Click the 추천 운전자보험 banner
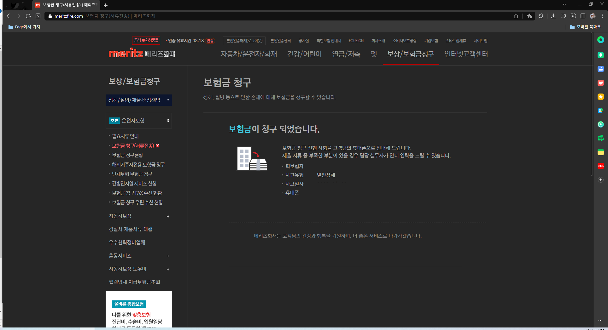Screen dimensions: 608x330 [x=139, y=121]
